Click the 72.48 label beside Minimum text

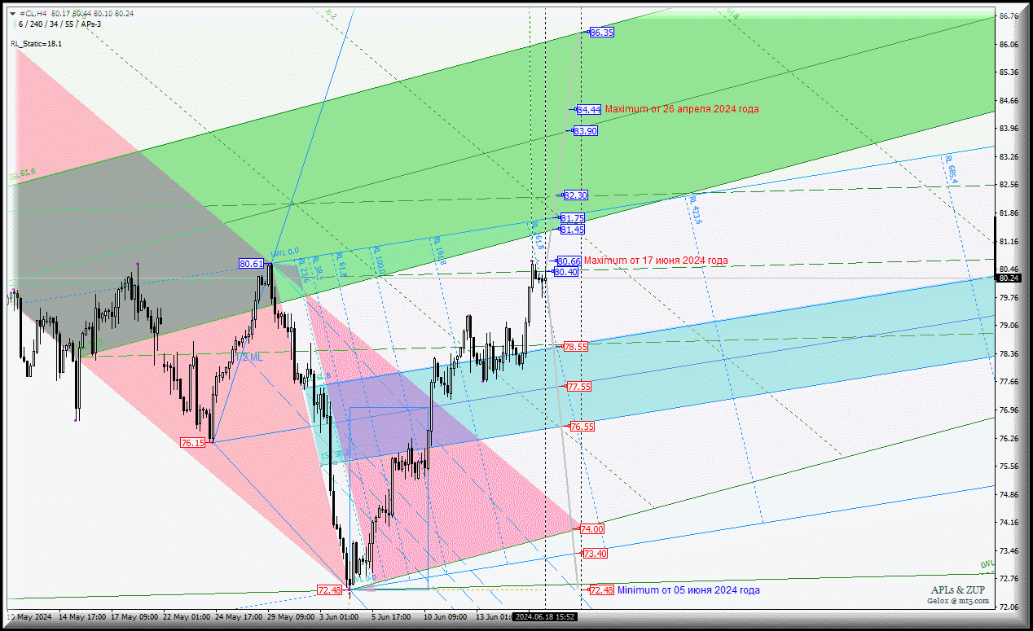tap(601, 590)
